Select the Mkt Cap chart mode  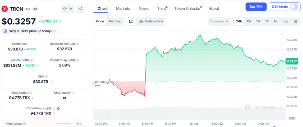click(115, 21)
